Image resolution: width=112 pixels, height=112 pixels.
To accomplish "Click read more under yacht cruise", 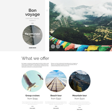I will 32,48.
